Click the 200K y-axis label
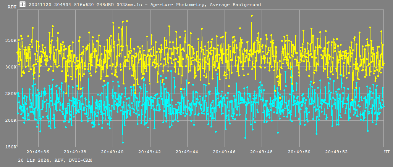Image resolution: width=393 pixels, height=167 pixels. (11, 120)
